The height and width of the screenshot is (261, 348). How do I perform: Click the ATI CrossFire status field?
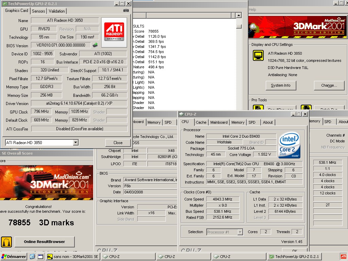[80, 129]
